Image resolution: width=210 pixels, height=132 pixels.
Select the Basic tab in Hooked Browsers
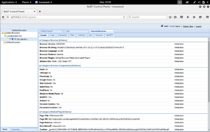[x=5, y=129]
